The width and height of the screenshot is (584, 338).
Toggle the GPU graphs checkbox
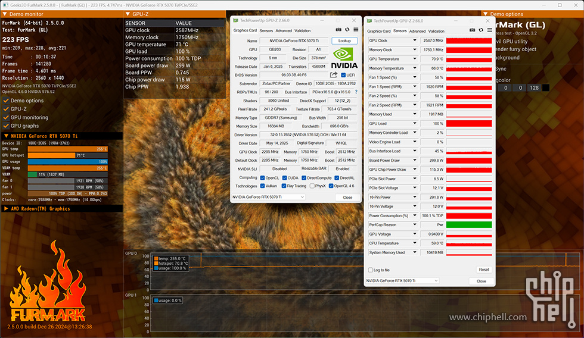[x=6, y=126]
